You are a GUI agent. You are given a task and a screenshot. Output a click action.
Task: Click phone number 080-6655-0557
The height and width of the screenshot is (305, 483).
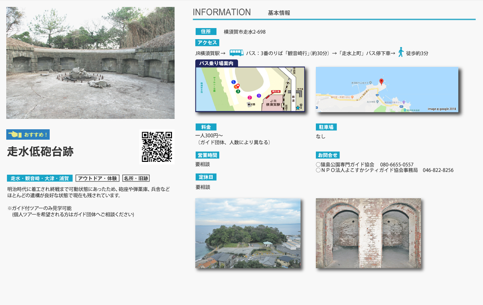click(396, 165)
